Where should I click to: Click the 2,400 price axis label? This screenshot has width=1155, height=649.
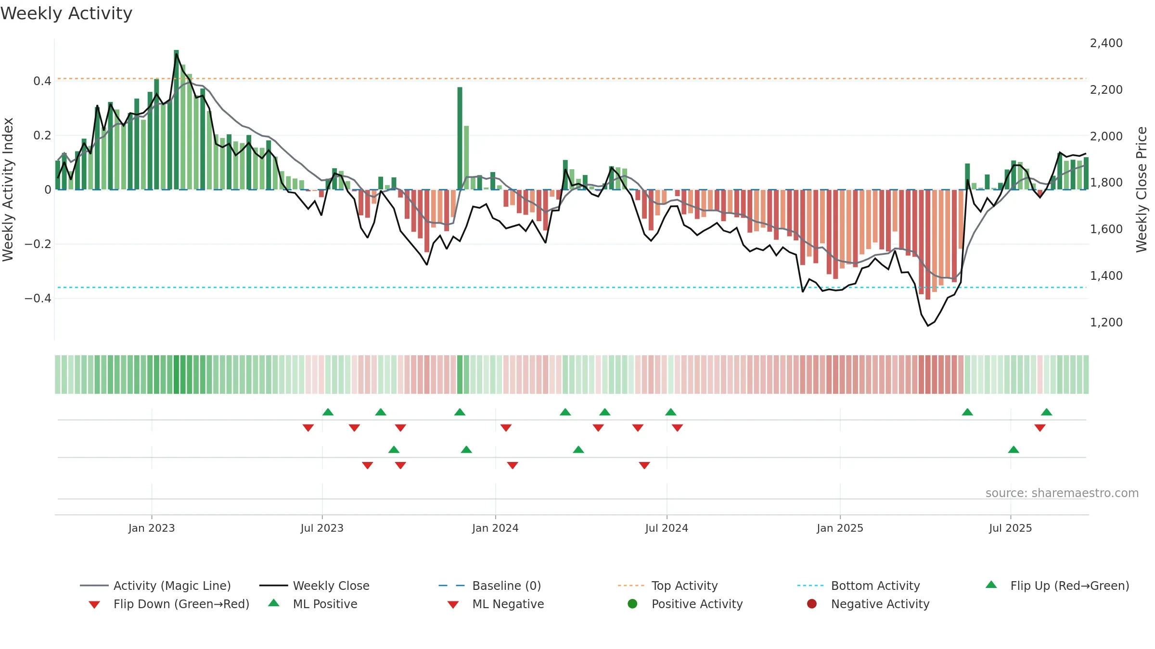[1106, 43]
